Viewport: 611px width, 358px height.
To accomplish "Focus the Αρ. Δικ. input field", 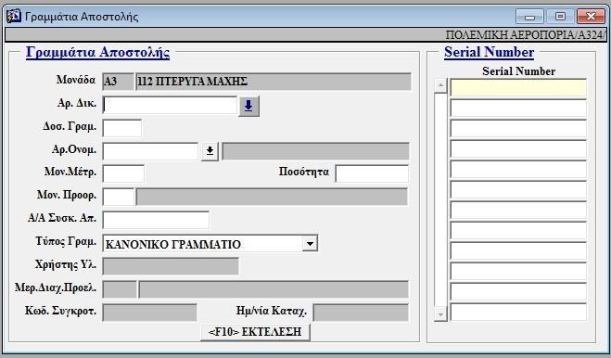I will (170, 105).
